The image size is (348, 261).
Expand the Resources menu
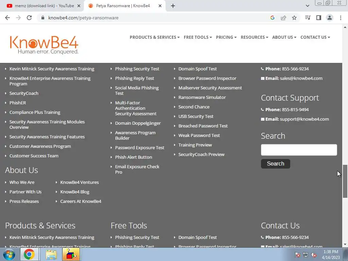point(254,37)
